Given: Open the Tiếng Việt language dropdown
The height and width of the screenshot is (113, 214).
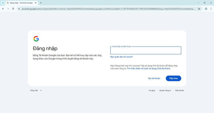Looking at the screenshot, I should click(36, 90).
